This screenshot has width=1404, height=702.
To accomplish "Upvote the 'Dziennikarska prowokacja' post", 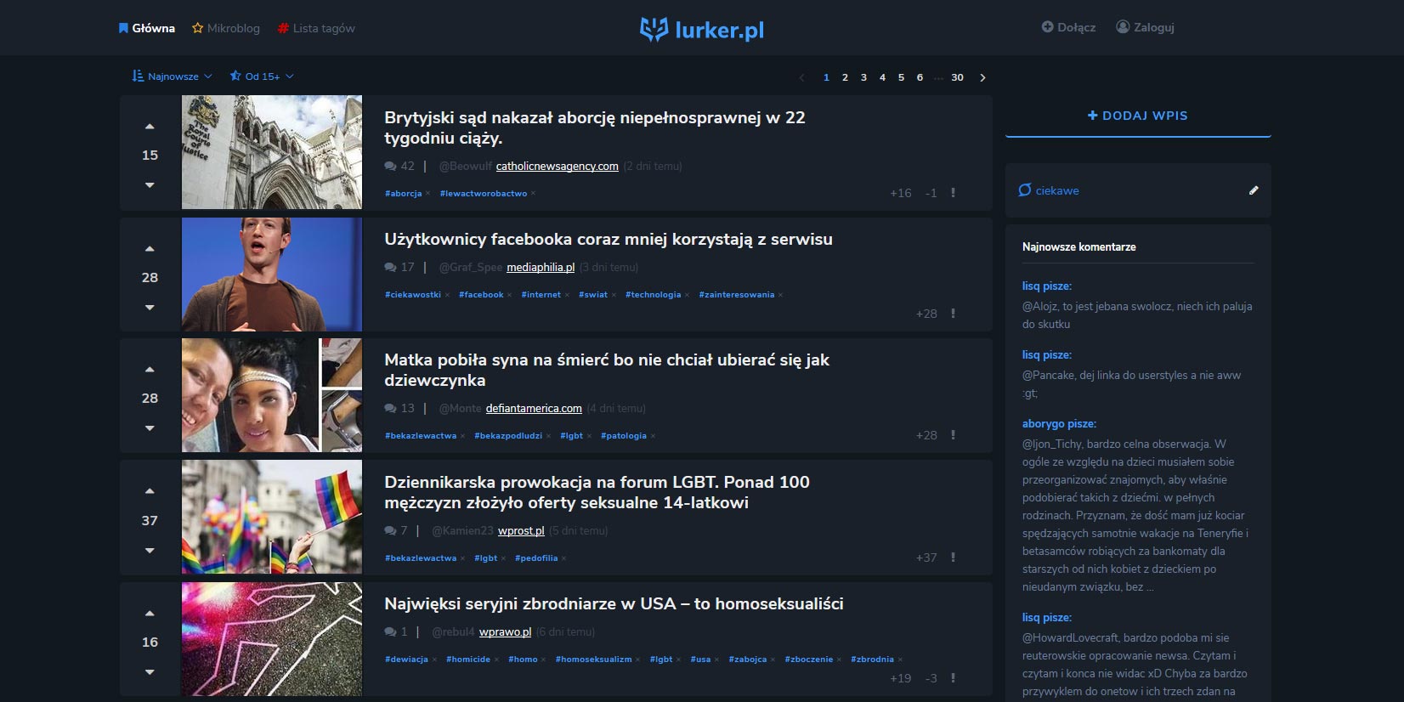I will 150,491.
